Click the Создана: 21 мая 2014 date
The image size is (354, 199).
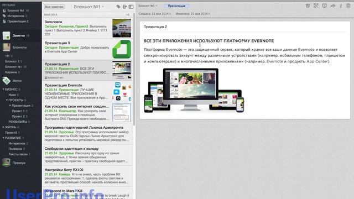155,14
